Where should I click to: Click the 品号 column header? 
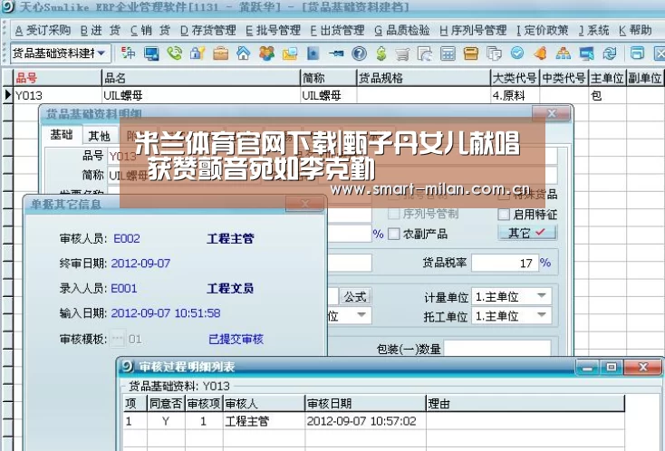tap(58, 78)
